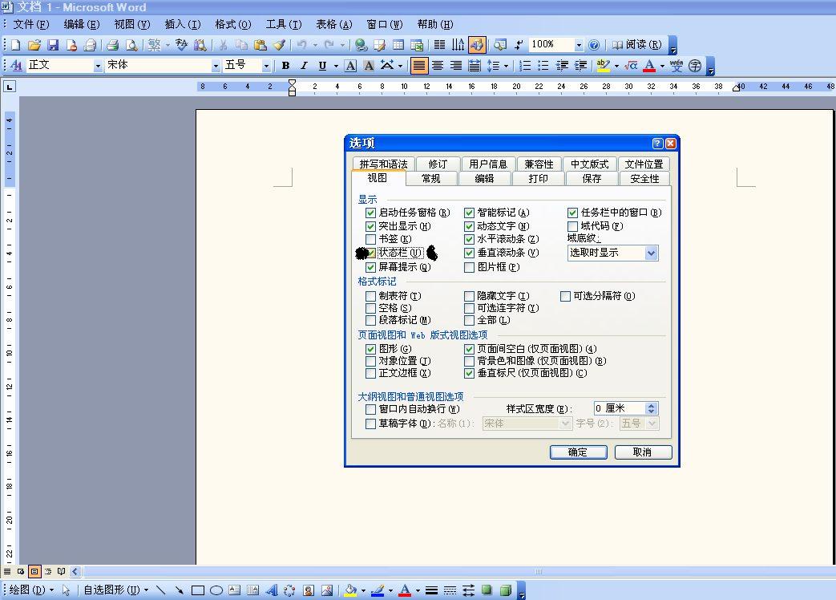Enable the 窗口内自动换行 checkbox
Viewport: 836px width, 600px height.
[370, 409]
